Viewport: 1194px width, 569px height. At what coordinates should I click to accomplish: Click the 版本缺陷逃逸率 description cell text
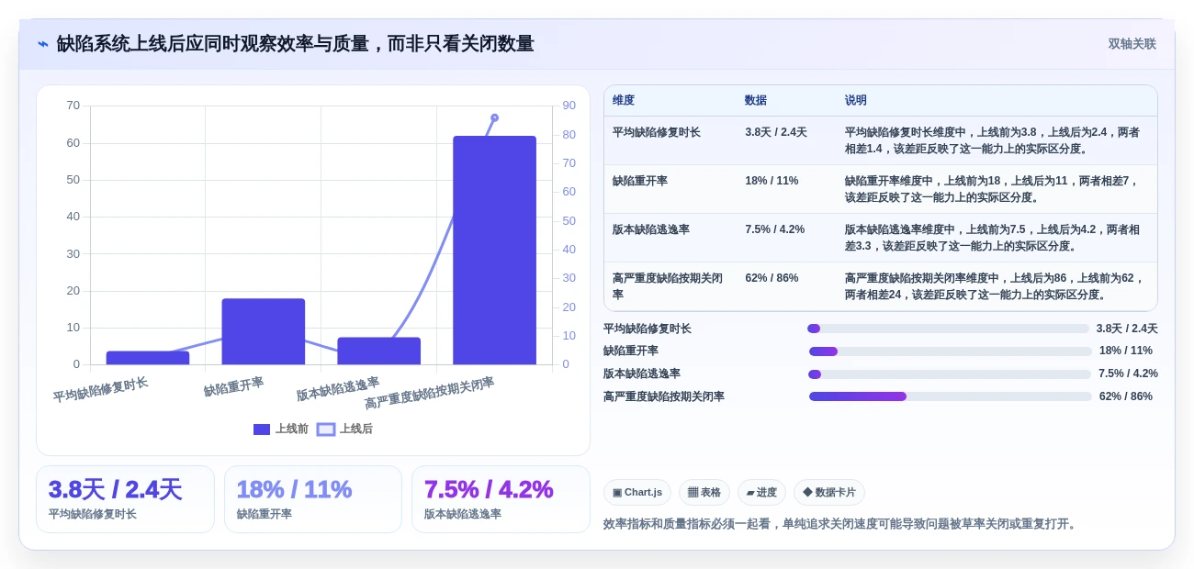tap(992, 238)
